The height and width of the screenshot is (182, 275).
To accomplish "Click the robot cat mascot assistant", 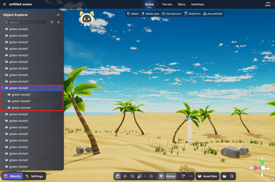I will click(x=87, y=18).
